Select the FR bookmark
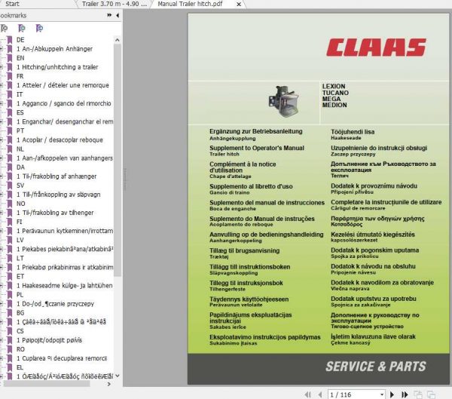The width and height of the screenshot is (452, 399). [x=20, y=76]
